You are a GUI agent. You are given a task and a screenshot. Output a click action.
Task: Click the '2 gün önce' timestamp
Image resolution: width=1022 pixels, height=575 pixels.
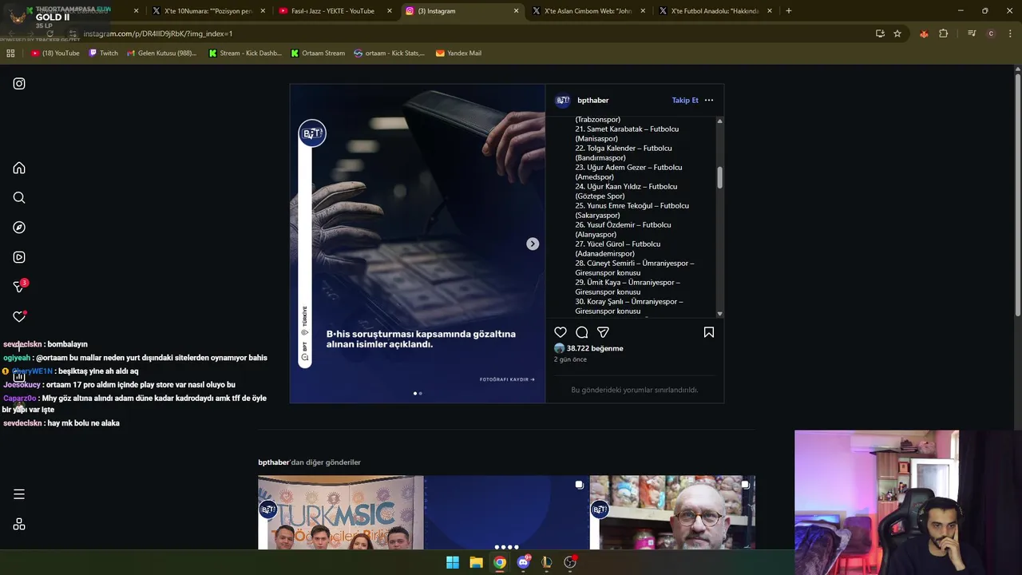(570, 359)
